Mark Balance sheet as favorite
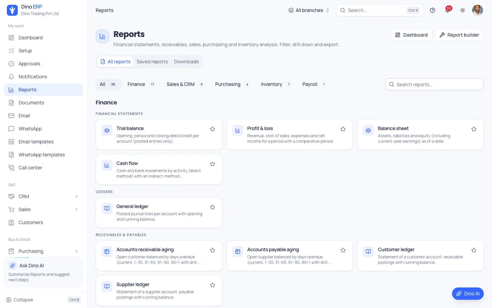Image resolution: width=492 pixels, height=308 pixels. 474,129
